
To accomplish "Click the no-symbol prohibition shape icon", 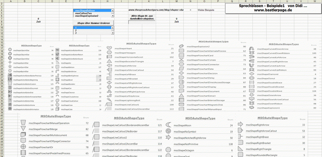I will click(168, 131).
